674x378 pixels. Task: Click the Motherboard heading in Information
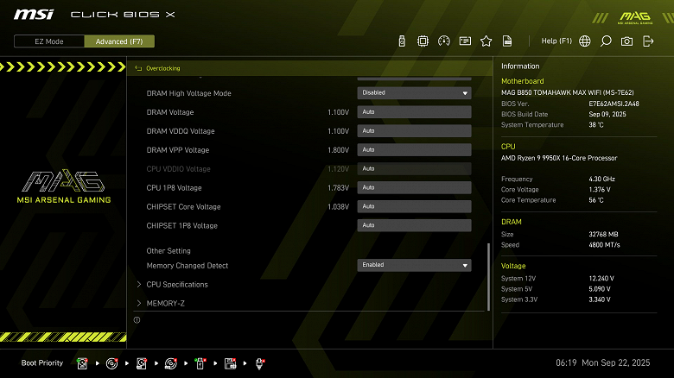[522, 81]
